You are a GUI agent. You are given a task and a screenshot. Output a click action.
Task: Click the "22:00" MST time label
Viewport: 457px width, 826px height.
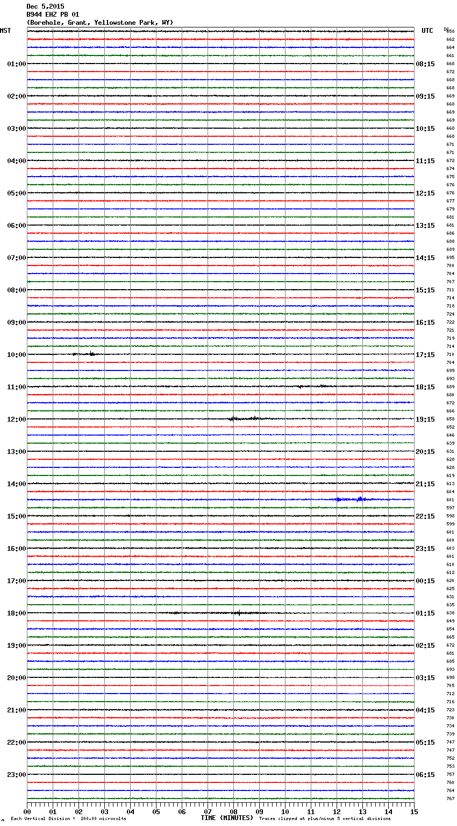17,743
